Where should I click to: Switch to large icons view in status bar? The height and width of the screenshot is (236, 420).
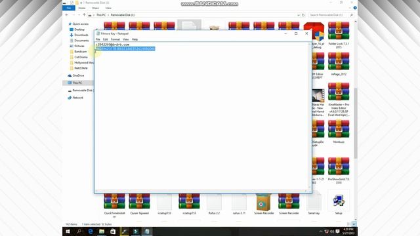pos(354,224)
